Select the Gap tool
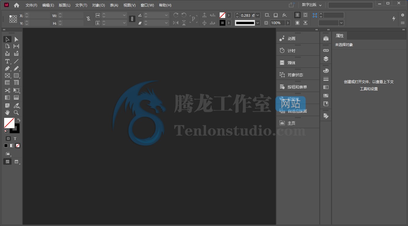The height and width of the screenshot is (226, 408). click(x=16, y=46)
